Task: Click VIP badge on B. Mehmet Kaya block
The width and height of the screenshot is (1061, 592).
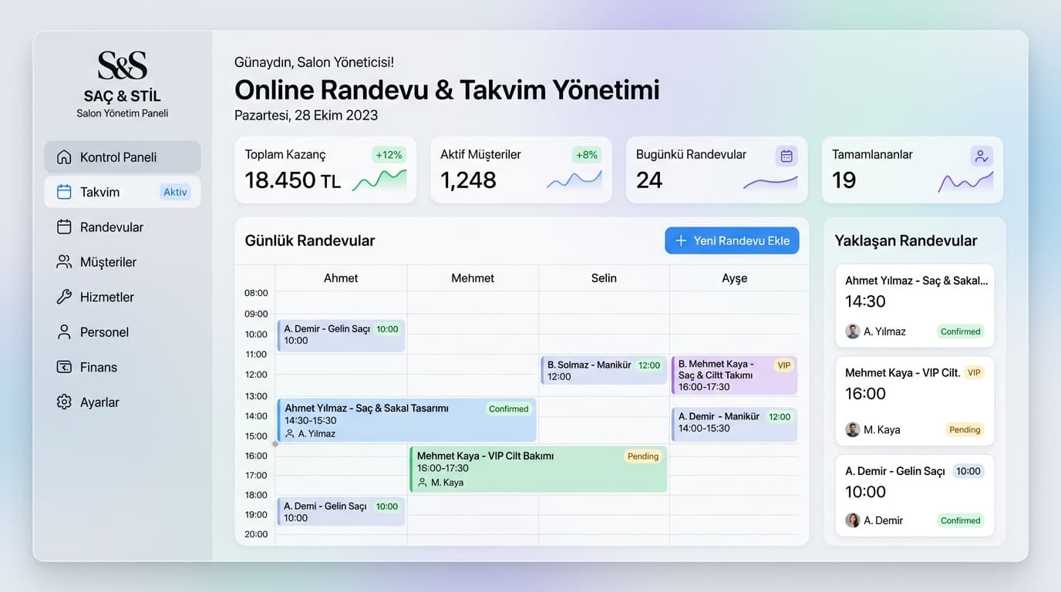Action: click(783, 365)
